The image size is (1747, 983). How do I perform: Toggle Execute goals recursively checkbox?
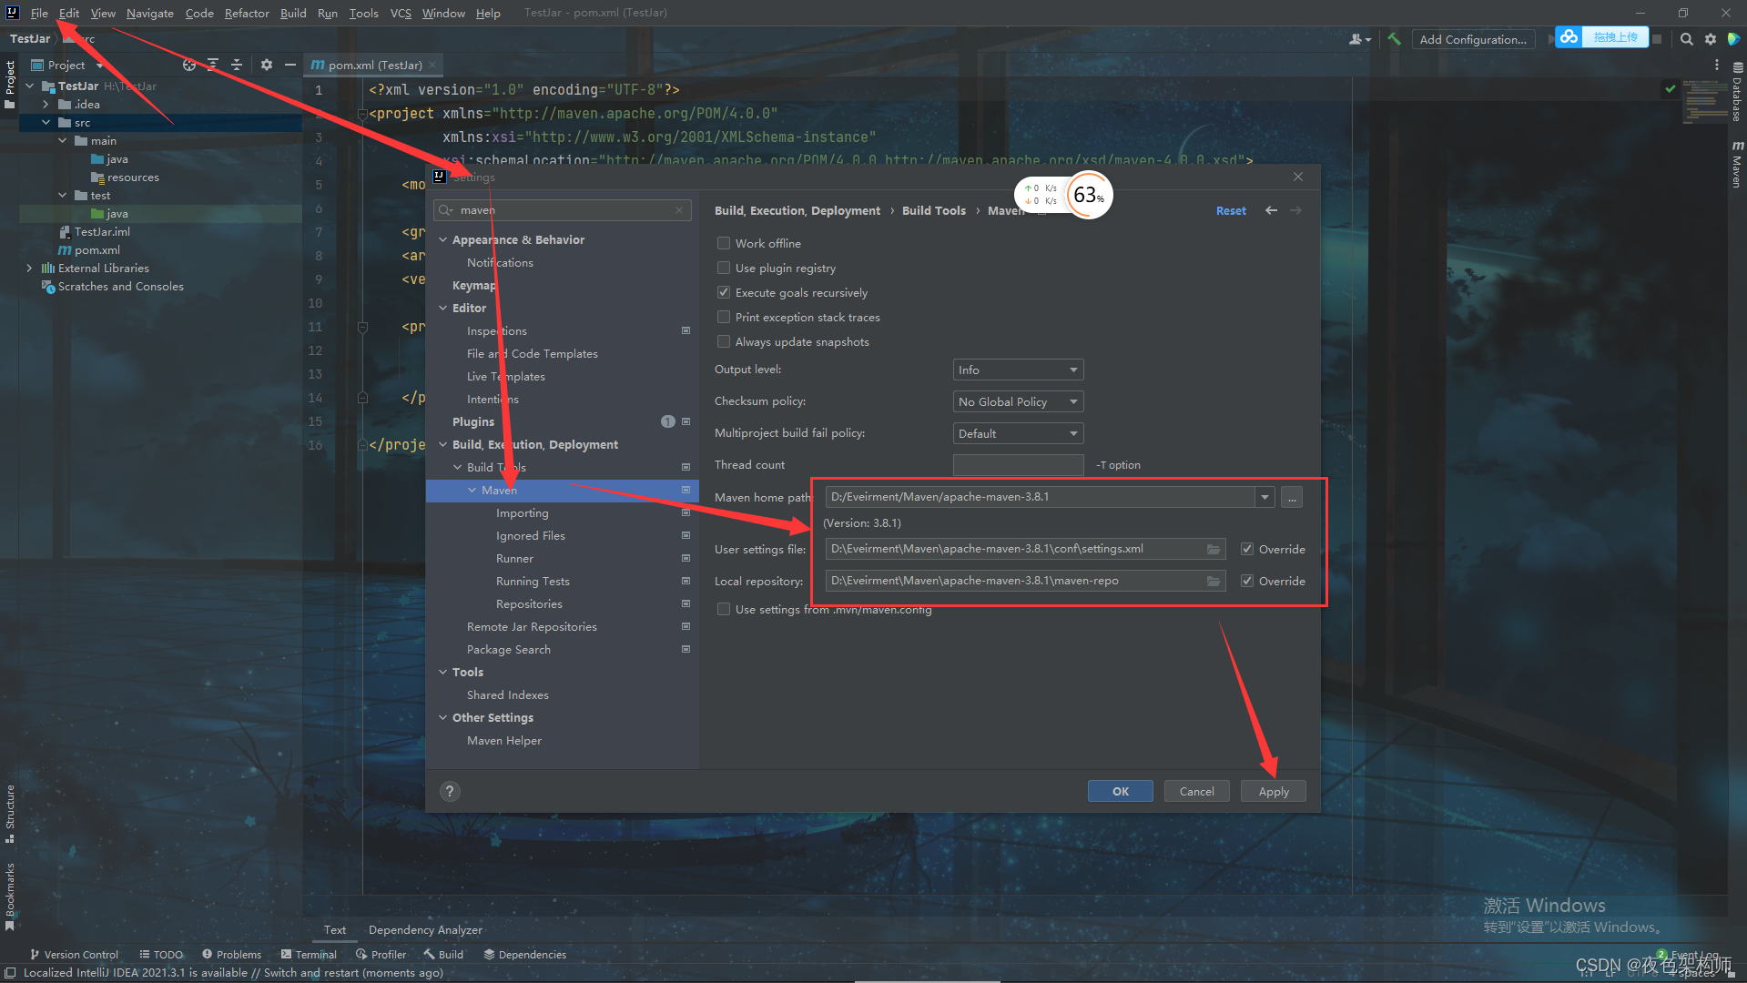[x=724, y=292]
